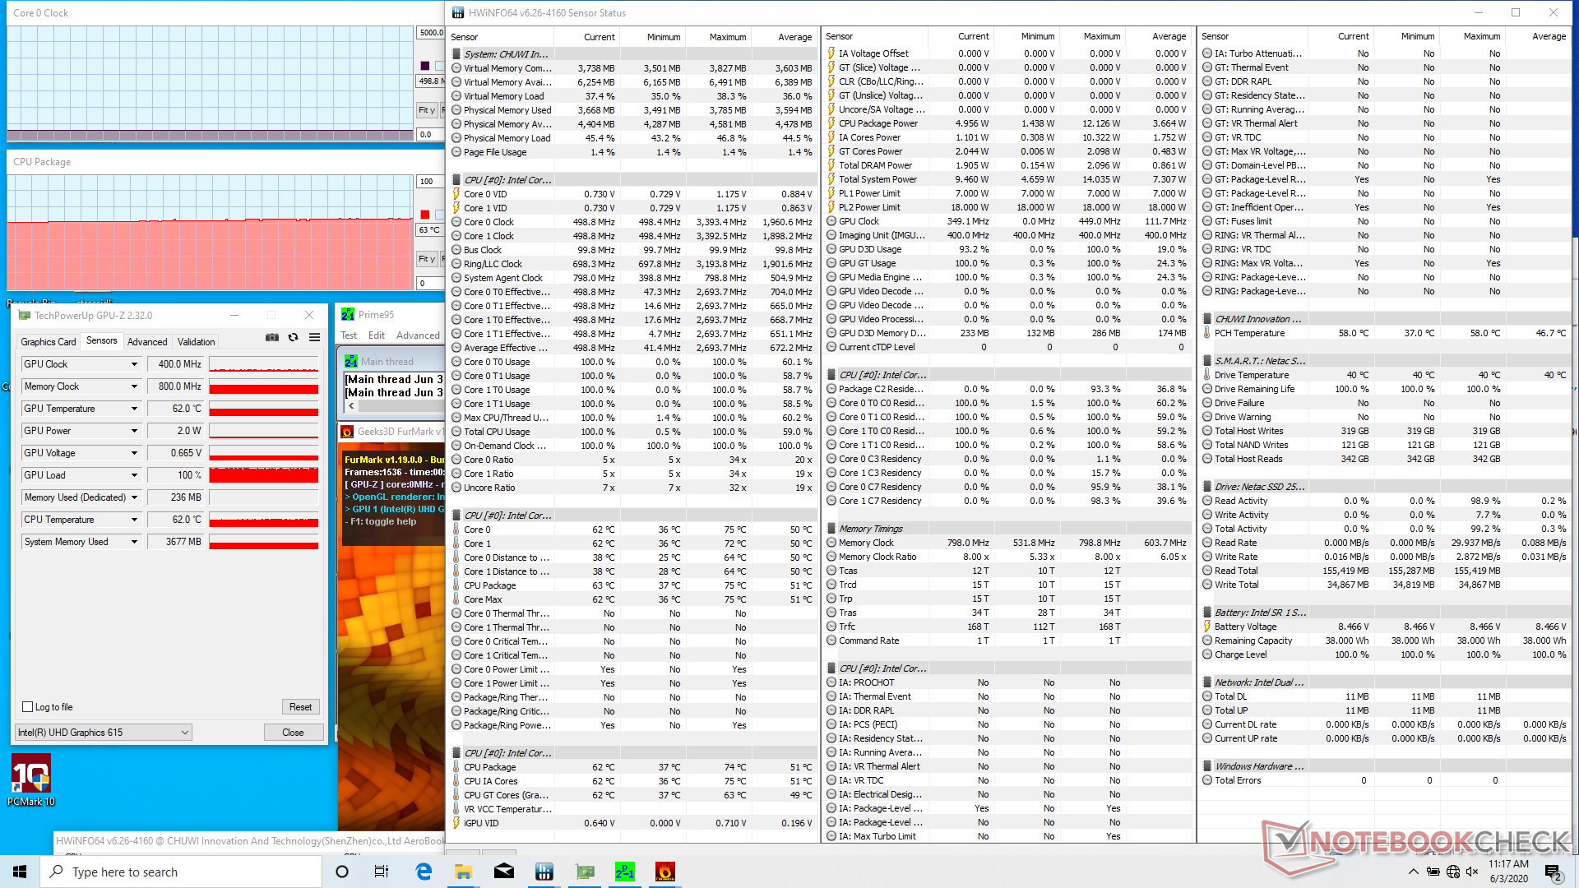1579x888 pixels.
Task: Click the GPU Load red graph bar
Action: pos(264,475)
